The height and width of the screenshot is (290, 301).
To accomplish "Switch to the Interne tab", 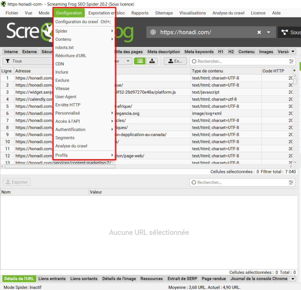I will click(x=11, y=52).
